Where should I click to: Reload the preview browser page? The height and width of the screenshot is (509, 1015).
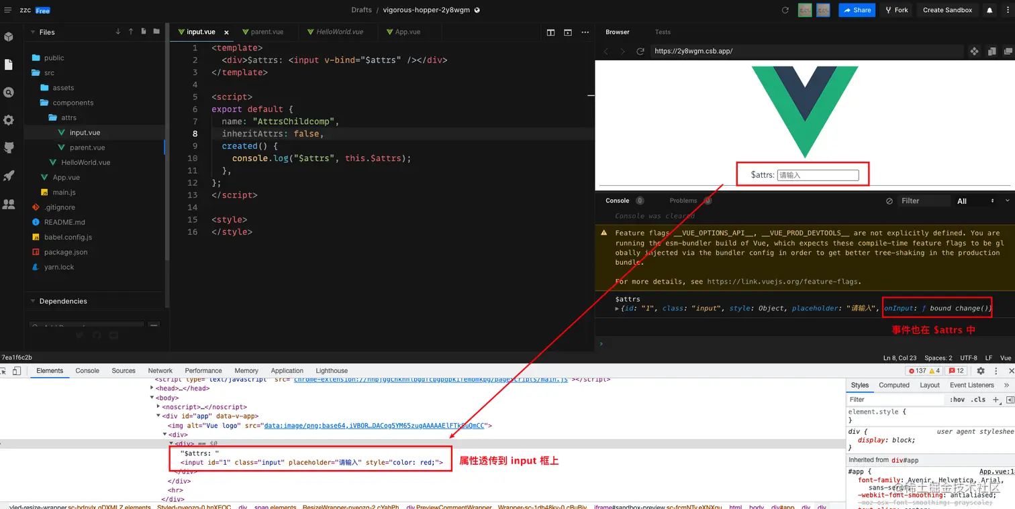point(640,51)
